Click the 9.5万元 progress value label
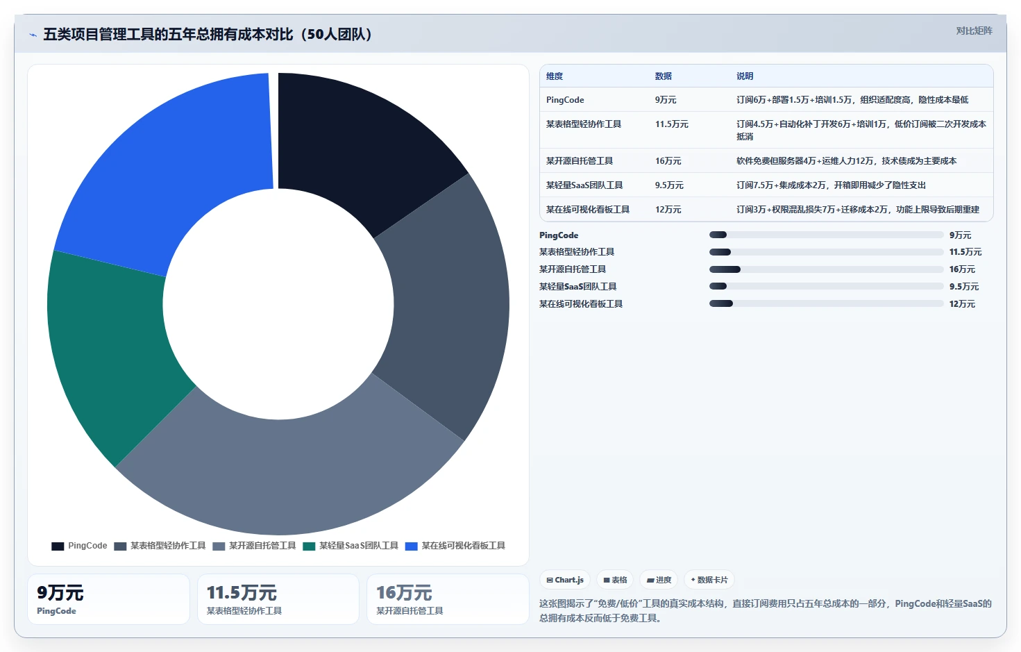Viewport: 1021px width, 652px height. point(964,287)
